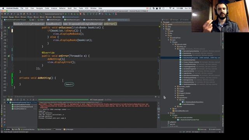Collapse the repositories package in project tree
The height and width of the screenshot is (140, 249).
tap(175, 98)
